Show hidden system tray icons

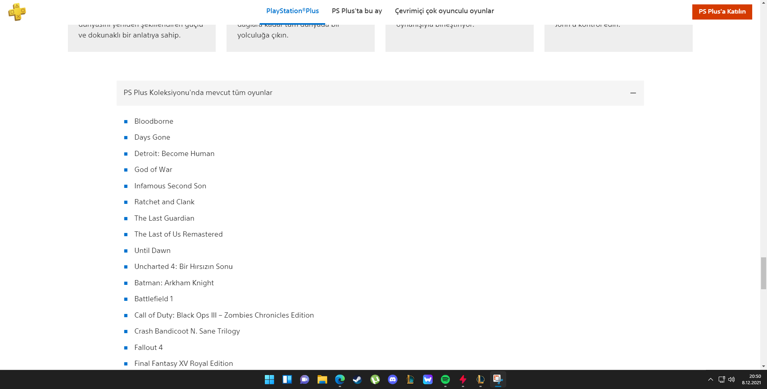[x=710, y=379]
